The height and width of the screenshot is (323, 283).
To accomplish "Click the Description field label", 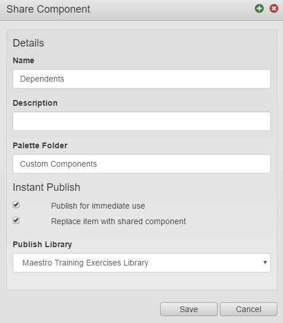I will [35, 103].
